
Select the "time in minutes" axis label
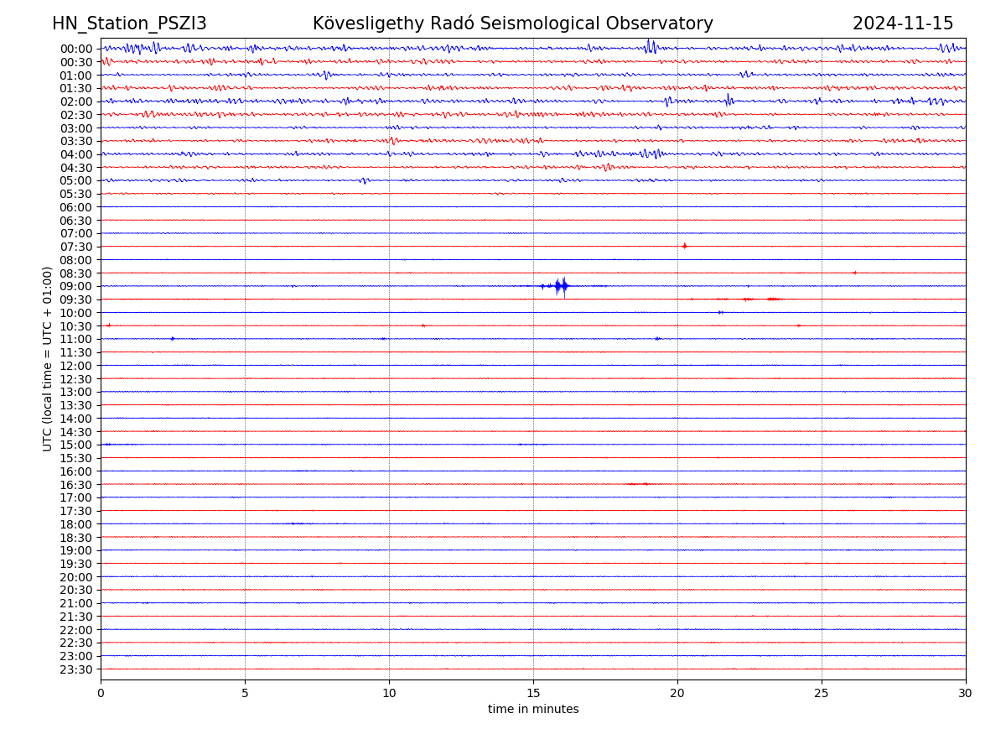(x=533, y=710)
